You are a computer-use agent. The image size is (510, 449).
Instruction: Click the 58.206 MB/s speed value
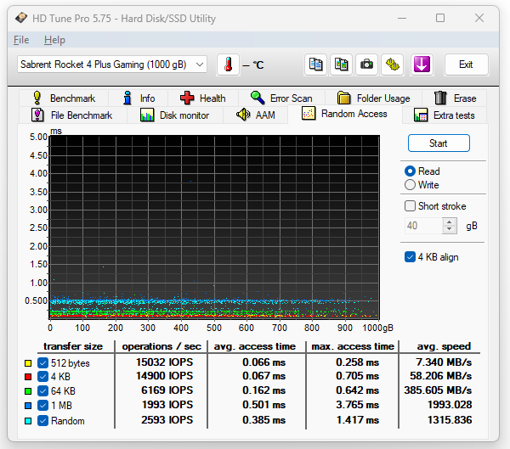point(440,376)
